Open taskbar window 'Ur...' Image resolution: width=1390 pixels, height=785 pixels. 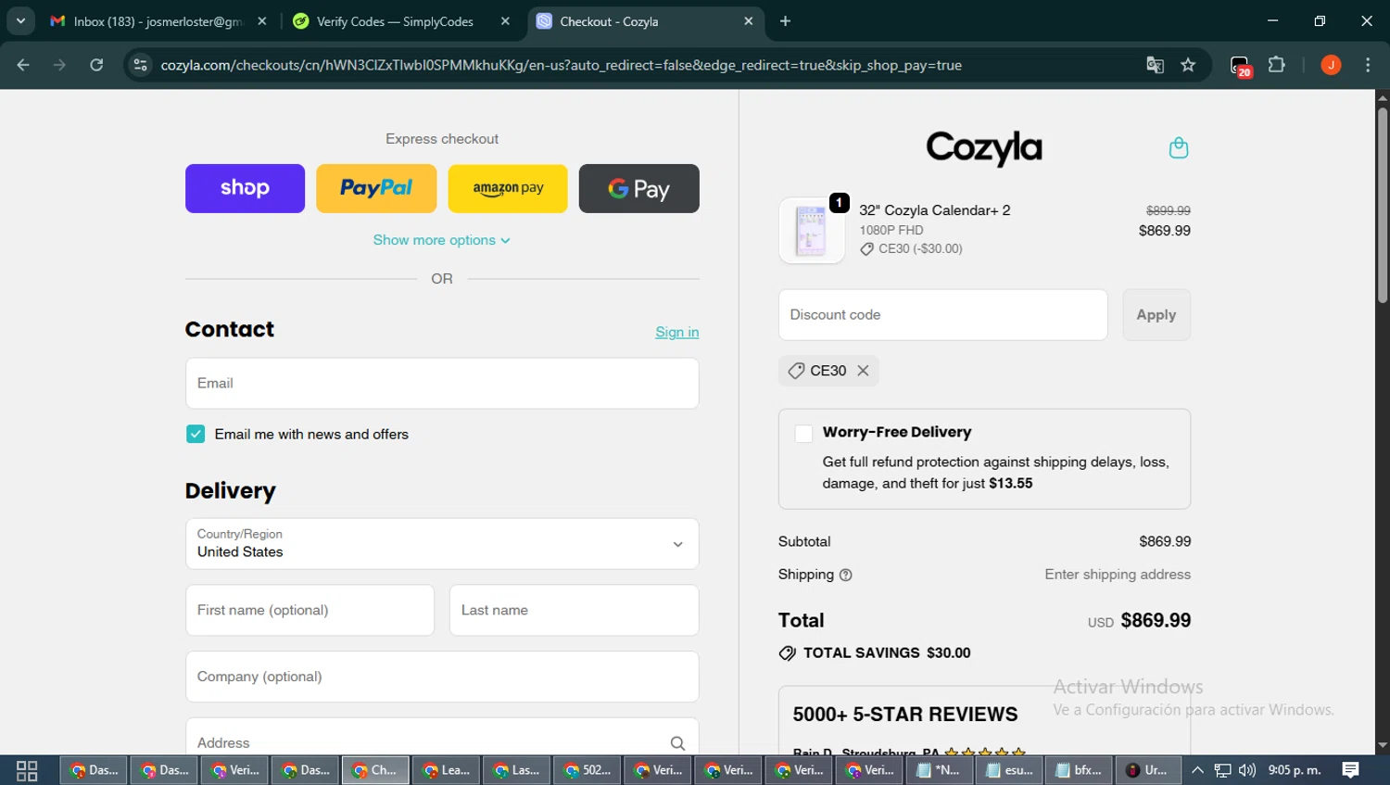(1148, 770)
